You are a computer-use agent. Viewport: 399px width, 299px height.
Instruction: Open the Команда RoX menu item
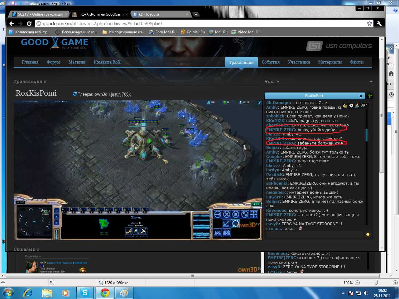pos(107,62)
